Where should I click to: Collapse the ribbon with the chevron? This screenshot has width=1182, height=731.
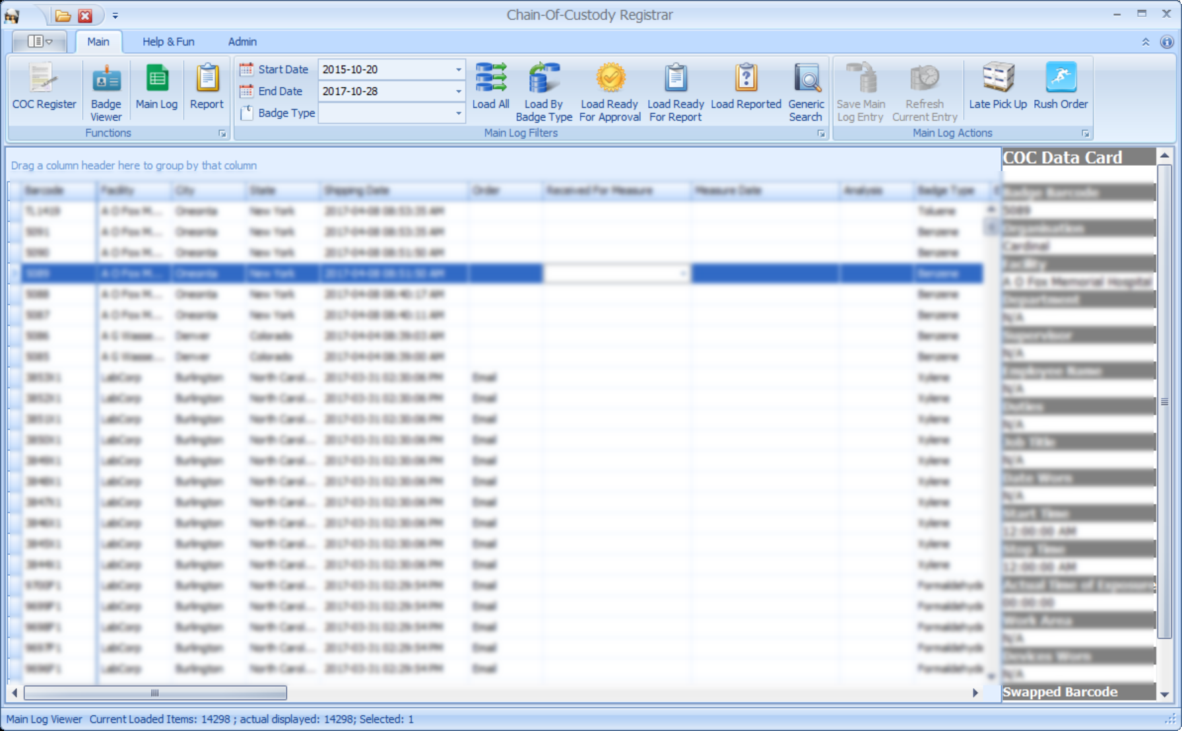click(1146, 42)
